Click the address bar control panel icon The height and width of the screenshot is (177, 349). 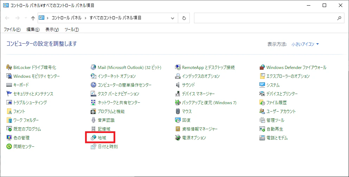point(41,18)
